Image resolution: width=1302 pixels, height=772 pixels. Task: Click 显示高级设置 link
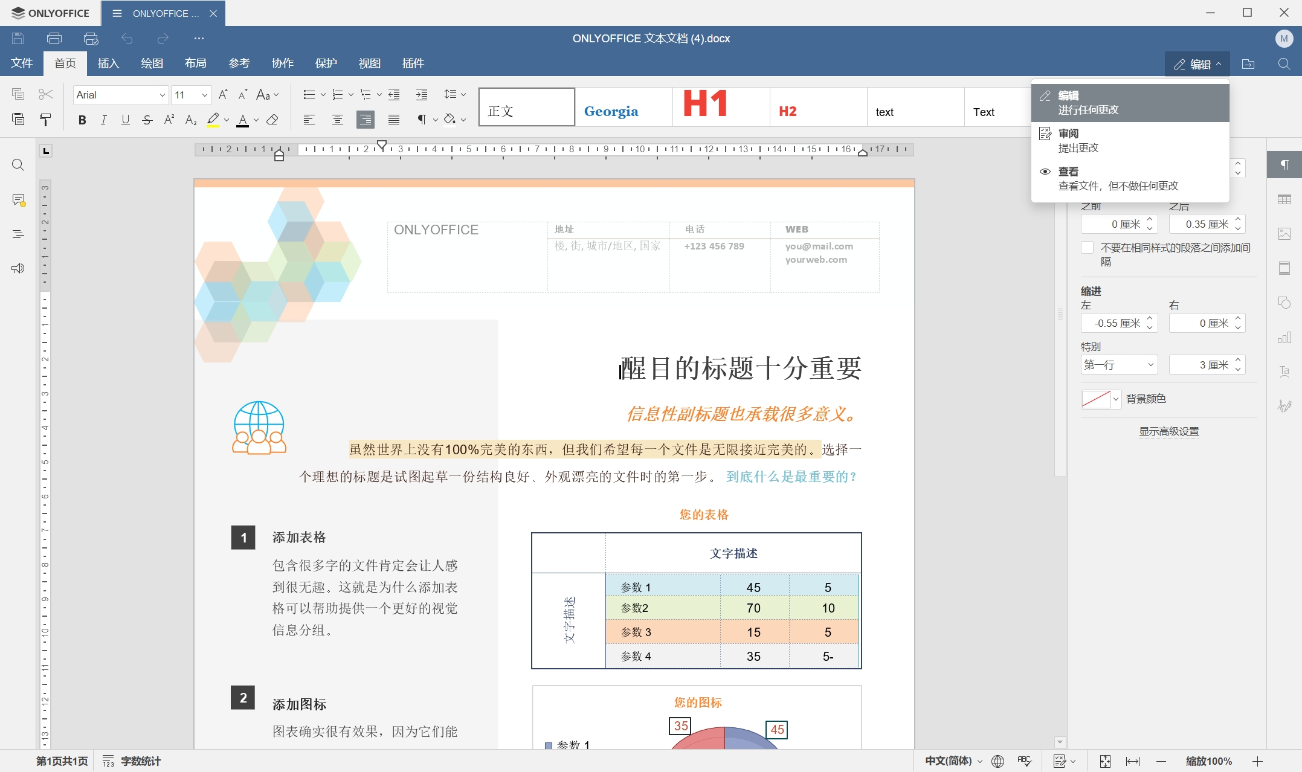point(1168,431)
